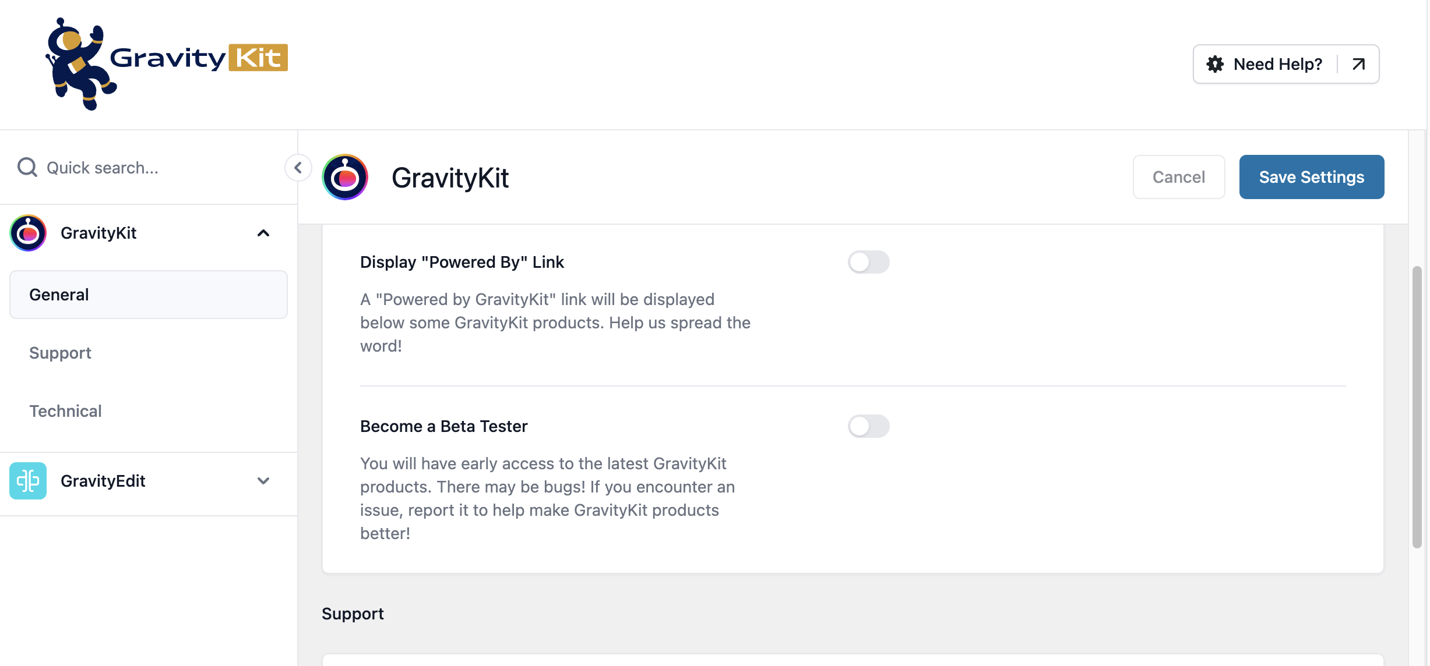Turn on Become a Beta Tester toggle

(x=868, y=426)
